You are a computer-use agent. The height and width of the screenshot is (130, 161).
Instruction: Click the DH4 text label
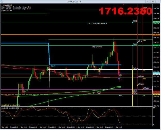coord(135,21)
